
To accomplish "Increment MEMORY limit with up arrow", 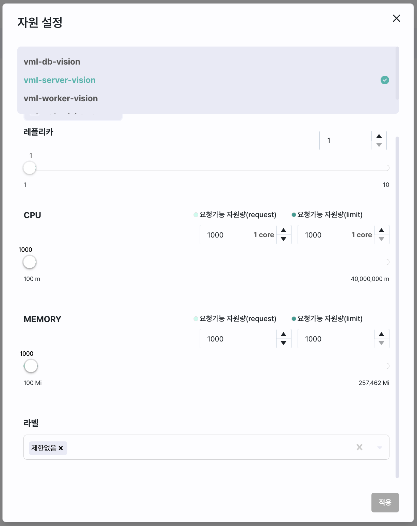I will pyautogui.click(x=382, y=334).
